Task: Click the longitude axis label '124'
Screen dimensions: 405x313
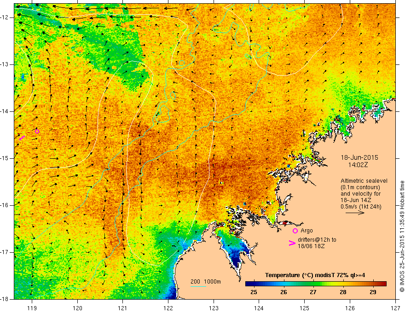Action: point(259,308)
